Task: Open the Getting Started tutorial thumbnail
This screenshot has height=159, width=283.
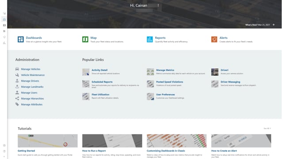Action: click(48, 140)
